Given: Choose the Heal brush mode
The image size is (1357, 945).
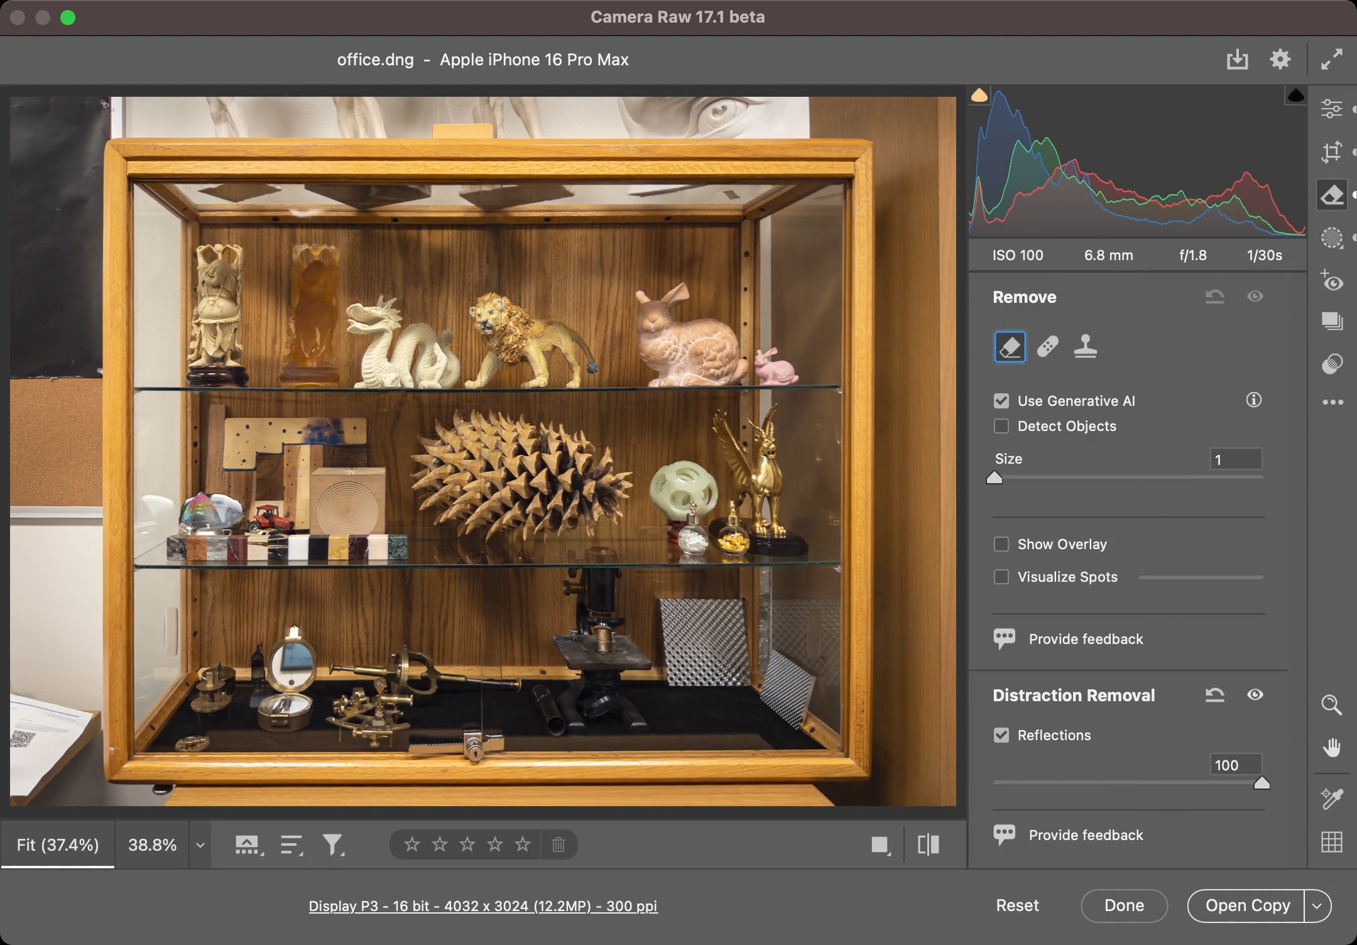Looking at the screenshot, I should tap(1047, 346).
